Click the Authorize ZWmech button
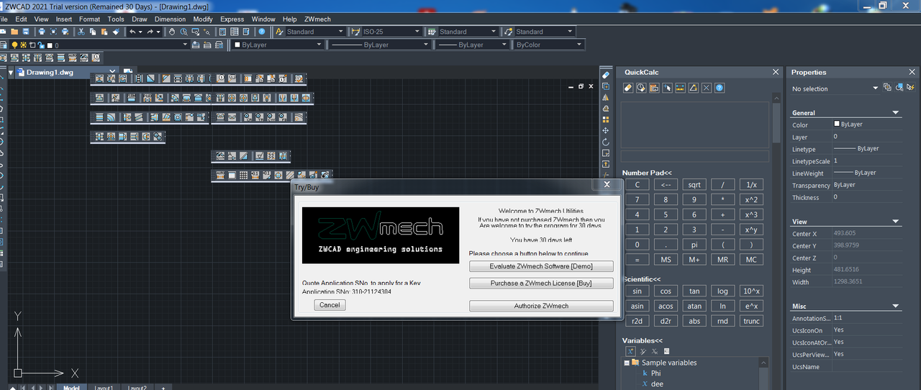 (541, 306)
